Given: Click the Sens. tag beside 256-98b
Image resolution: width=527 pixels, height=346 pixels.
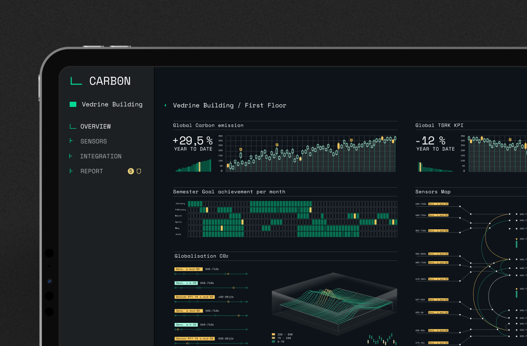Looking at the screenshot, I should (x=439, y=330).
